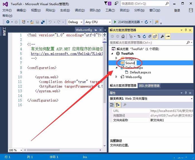Open the 编辑(E) menu
This screenshot has width=195, height=160.
tap(21, 10)
